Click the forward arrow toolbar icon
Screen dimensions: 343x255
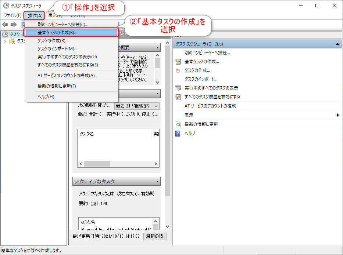click(x=14, y=25)
